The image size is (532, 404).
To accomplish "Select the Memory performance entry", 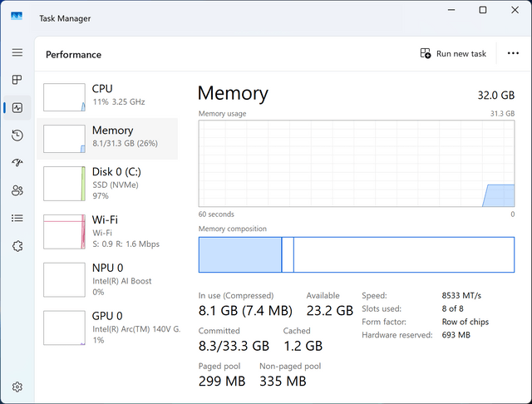I will pyautogui.click(x=107, y=139).
